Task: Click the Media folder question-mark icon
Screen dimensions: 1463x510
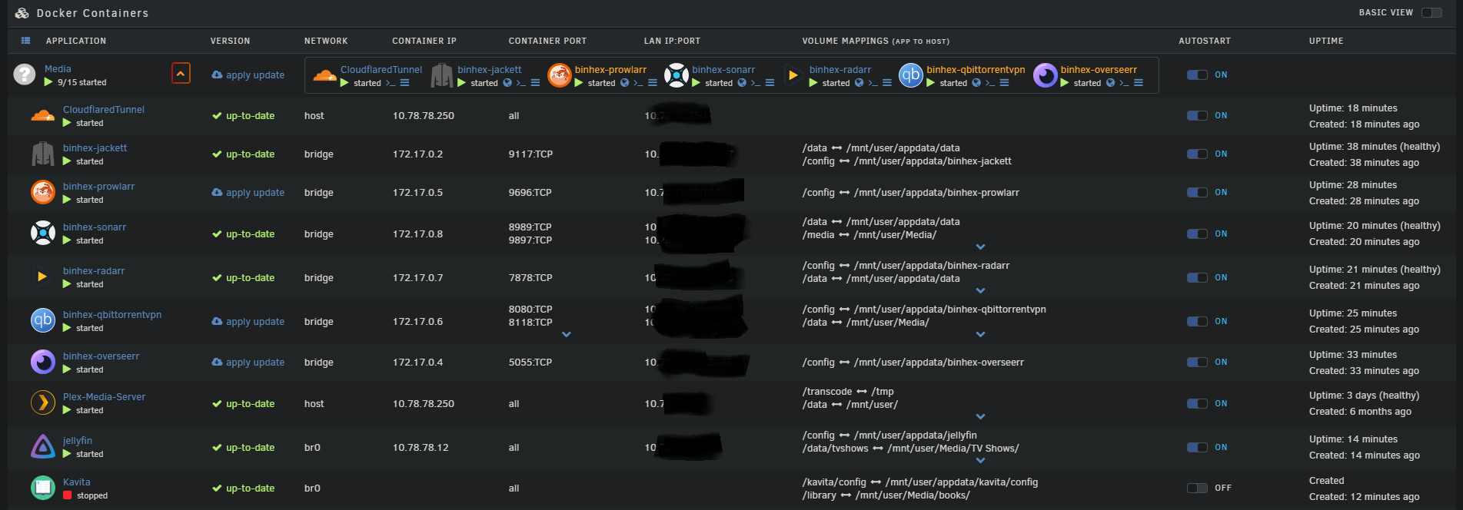Action: tap(25, 74)
